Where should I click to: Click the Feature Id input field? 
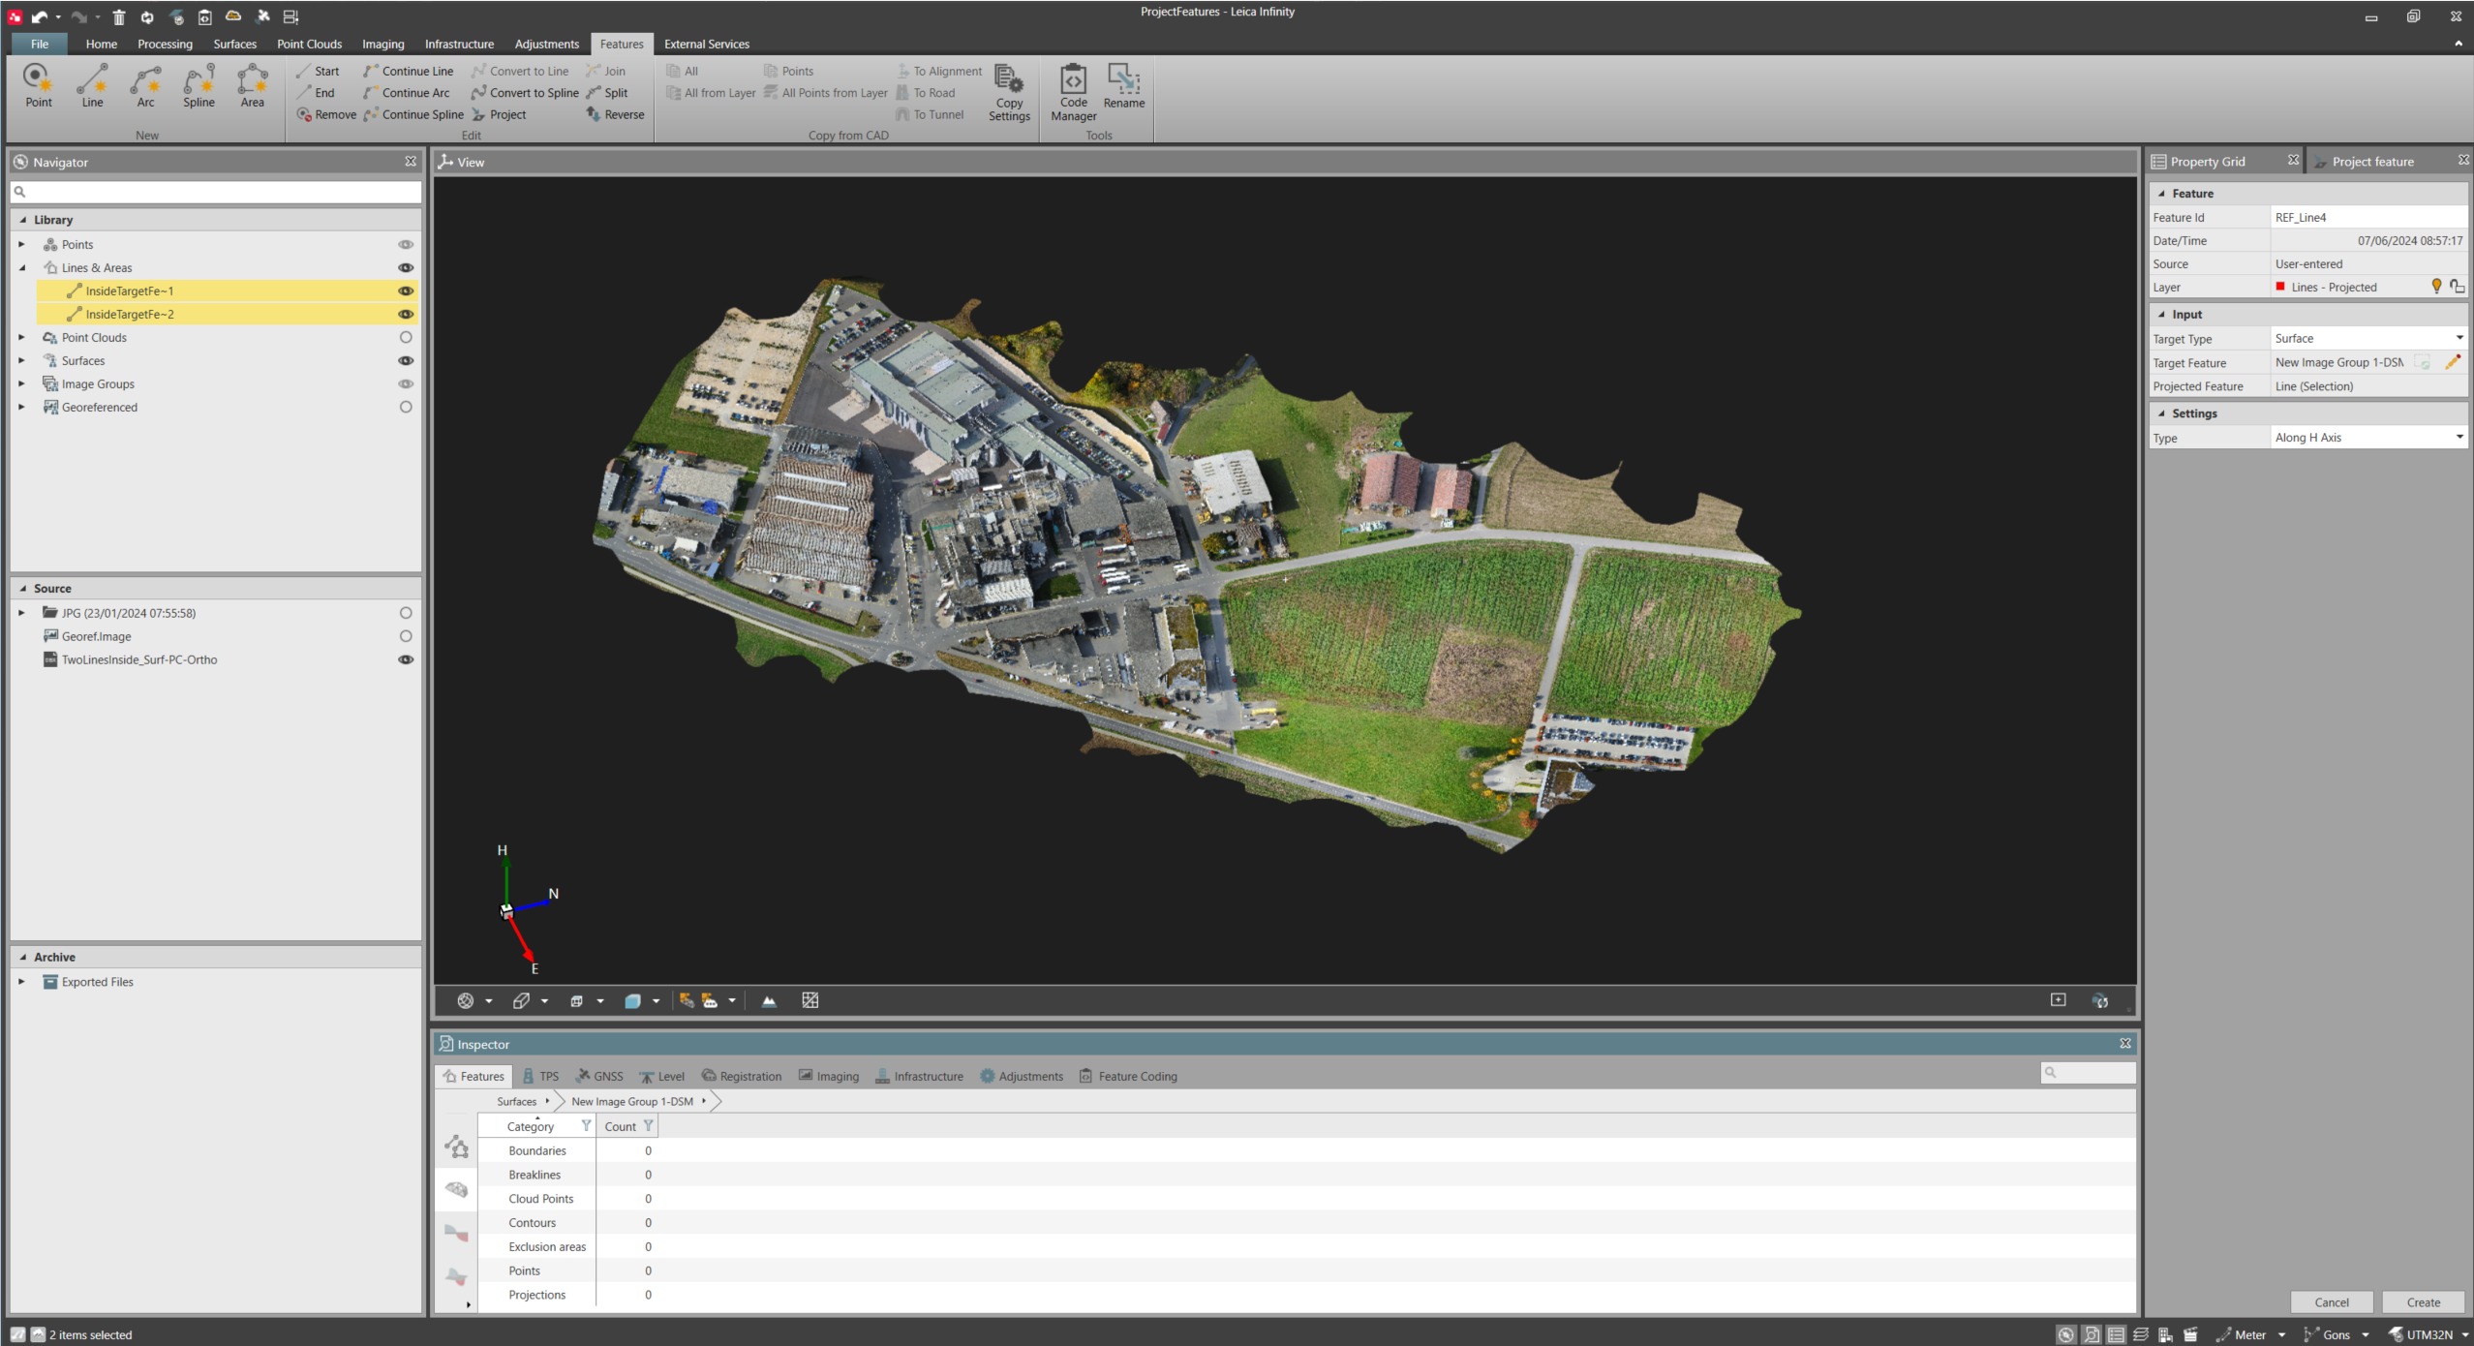[x=2368, y=217]
